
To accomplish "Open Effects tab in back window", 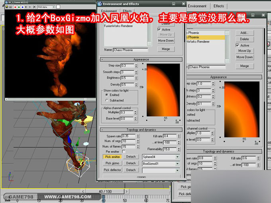I will pyautogui.click(x=219, y=6).
